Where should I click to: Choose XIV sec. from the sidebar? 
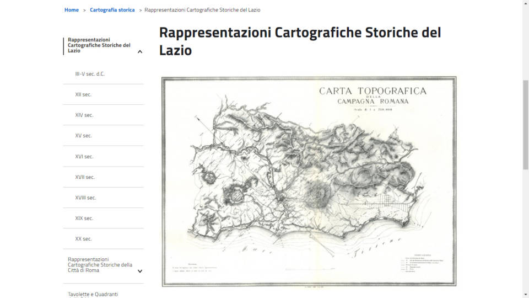[84, 115]
